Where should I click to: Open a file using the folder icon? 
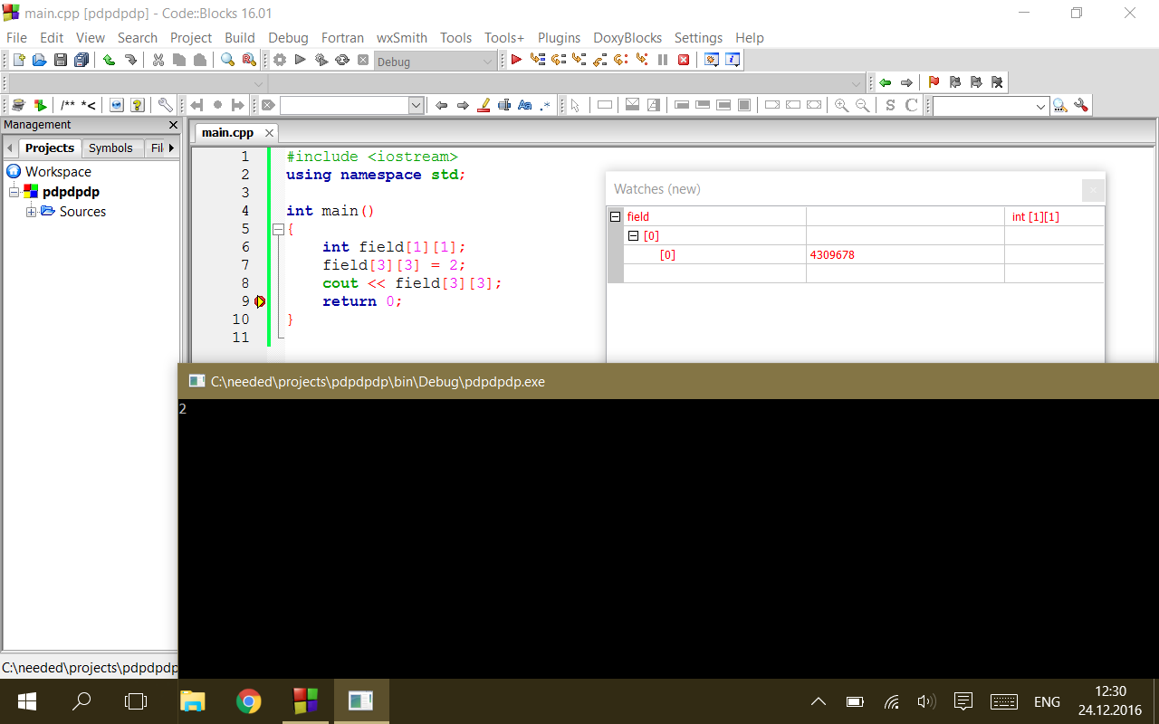point(39,61)
